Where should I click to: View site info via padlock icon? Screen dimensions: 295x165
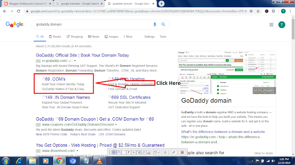27,11
